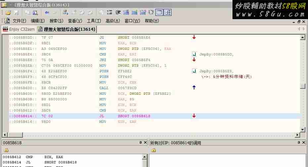Close the 0085B618 bottom panel
The width and height of the screenshot is (308, 167).
pos(145,143)
